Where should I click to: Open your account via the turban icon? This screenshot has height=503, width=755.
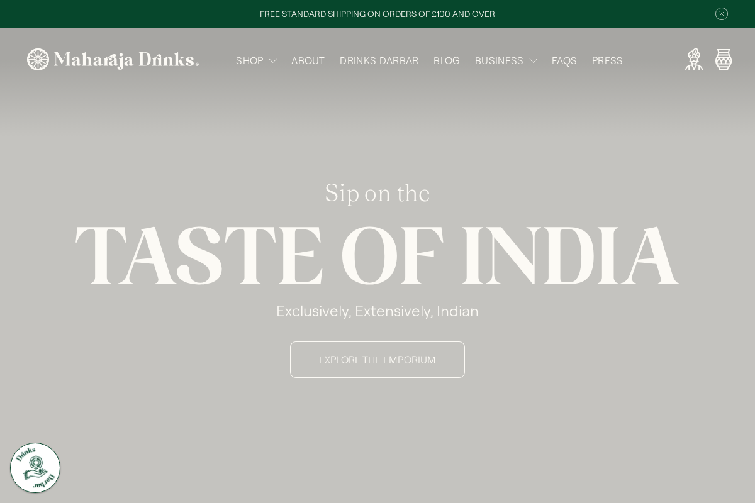(693, 60)
